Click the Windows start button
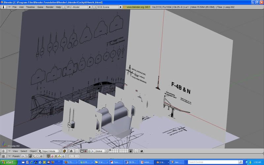264x165 pixels. coord(9,162)
